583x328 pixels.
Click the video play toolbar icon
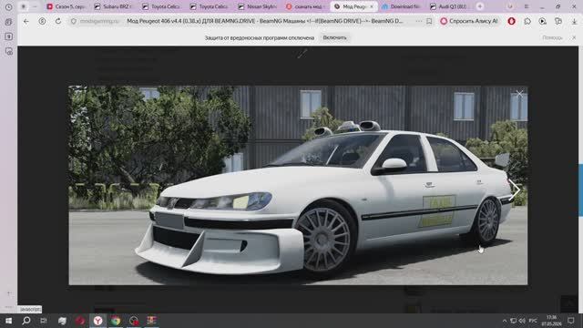(x=543, y=22)
